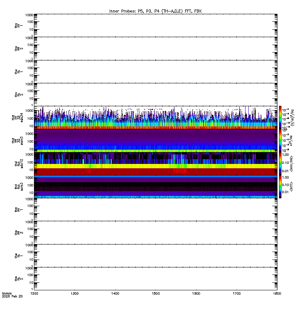
Task: Click the "2026 Feb 20" date label
Action: pyautogui.click(x=12, y=296)
